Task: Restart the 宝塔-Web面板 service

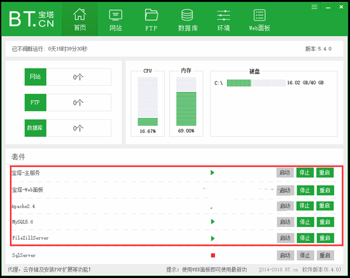Action: click(325, 190)
